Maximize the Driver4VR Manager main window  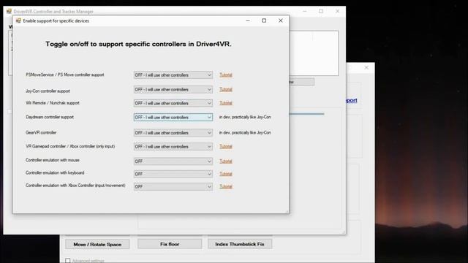click(321, 11)
